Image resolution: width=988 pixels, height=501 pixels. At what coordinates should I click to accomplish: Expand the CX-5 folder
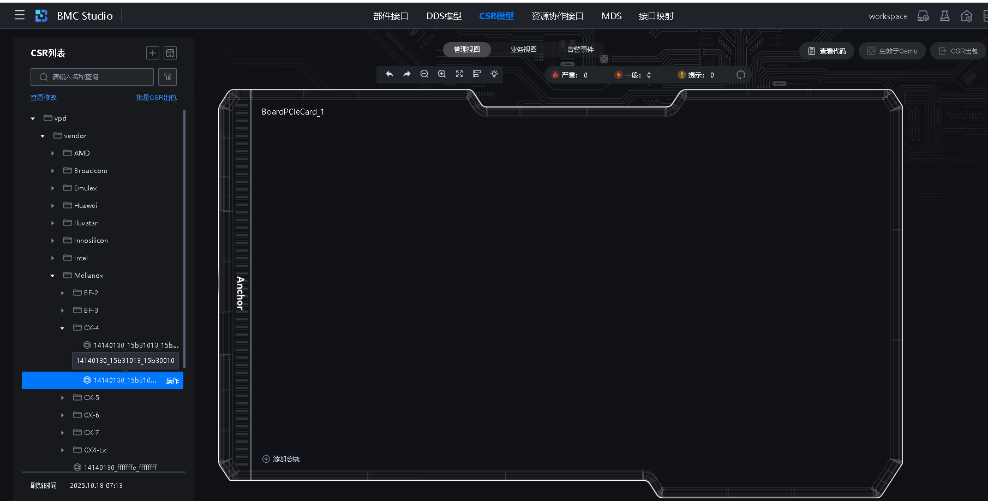[62, 398]
